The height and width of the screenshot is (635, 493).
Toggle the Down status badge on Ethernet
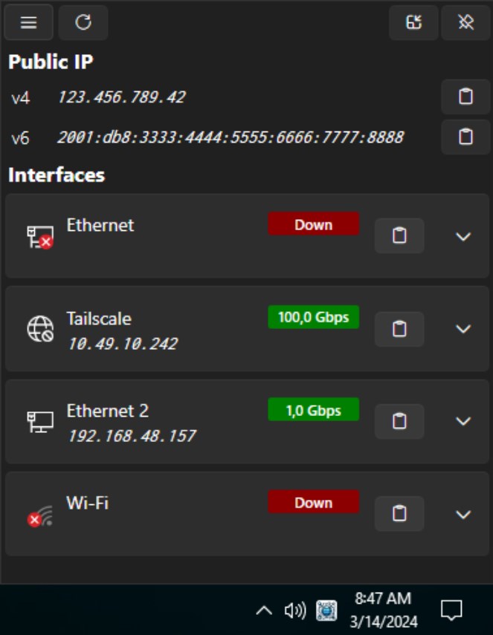(313, 224)
